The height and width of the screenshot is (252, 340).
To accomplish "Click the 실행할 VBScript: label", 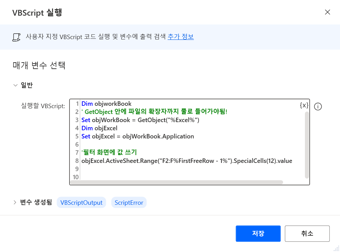I will coord(43,106).
